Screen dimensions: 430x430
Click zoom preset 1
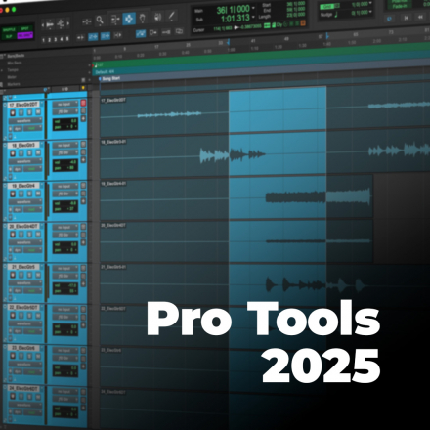(43, 40)
